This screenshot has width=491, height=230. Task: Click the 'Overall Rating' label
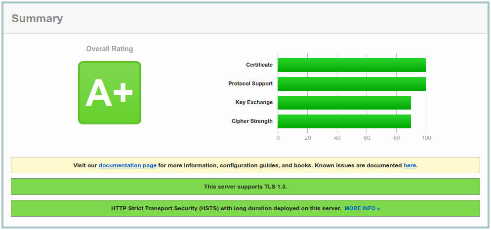point(110,49)
